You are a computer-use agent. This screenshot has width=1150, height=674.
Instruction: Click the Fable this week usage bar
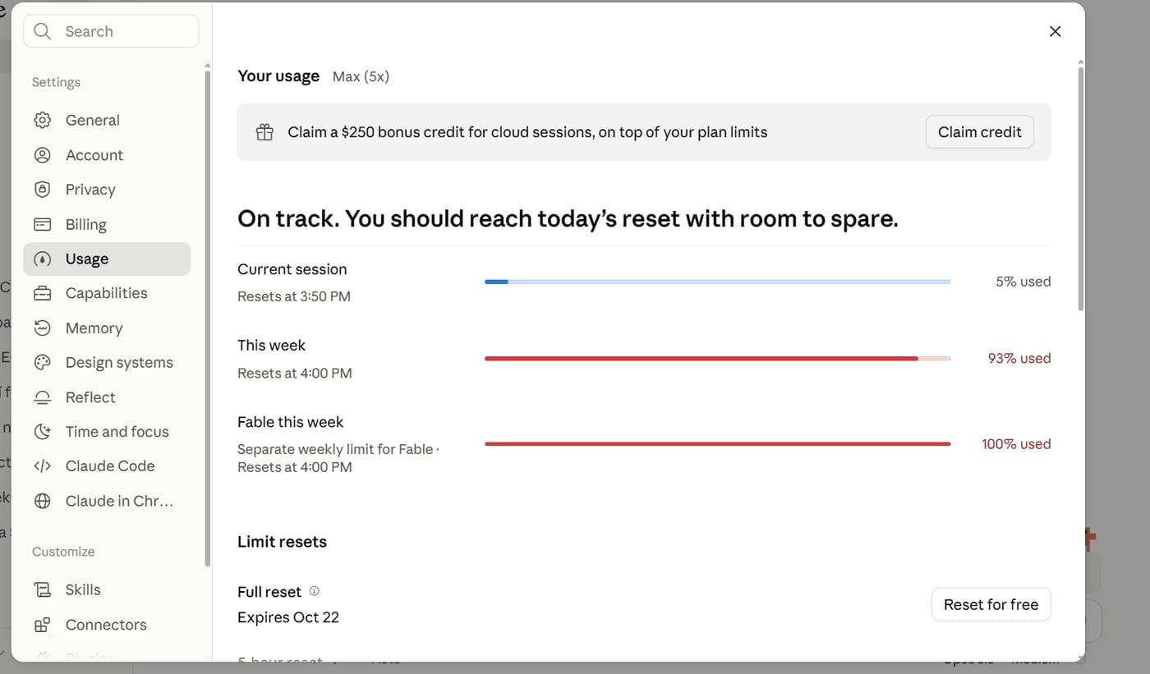click(x=717, y=444)
